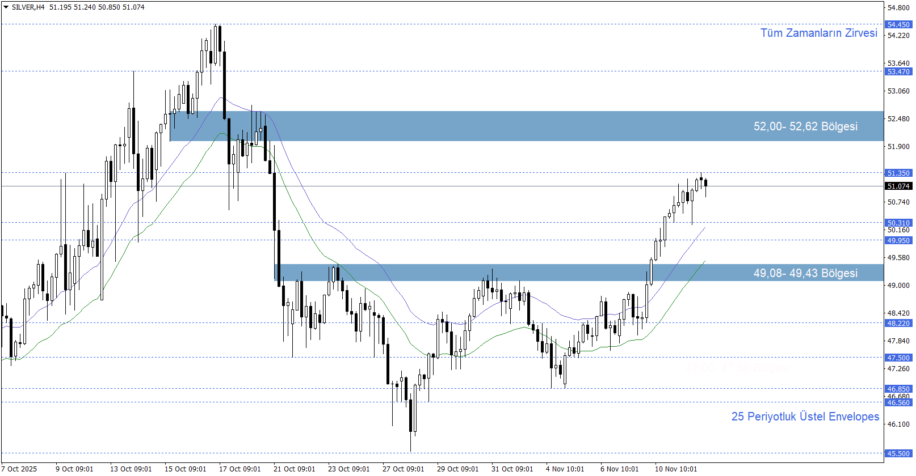The height and width of the screenshot is (476, 916).
Task: Click the 49.950 price level tag
Action: pyautogui.click(x=898, y=240)
